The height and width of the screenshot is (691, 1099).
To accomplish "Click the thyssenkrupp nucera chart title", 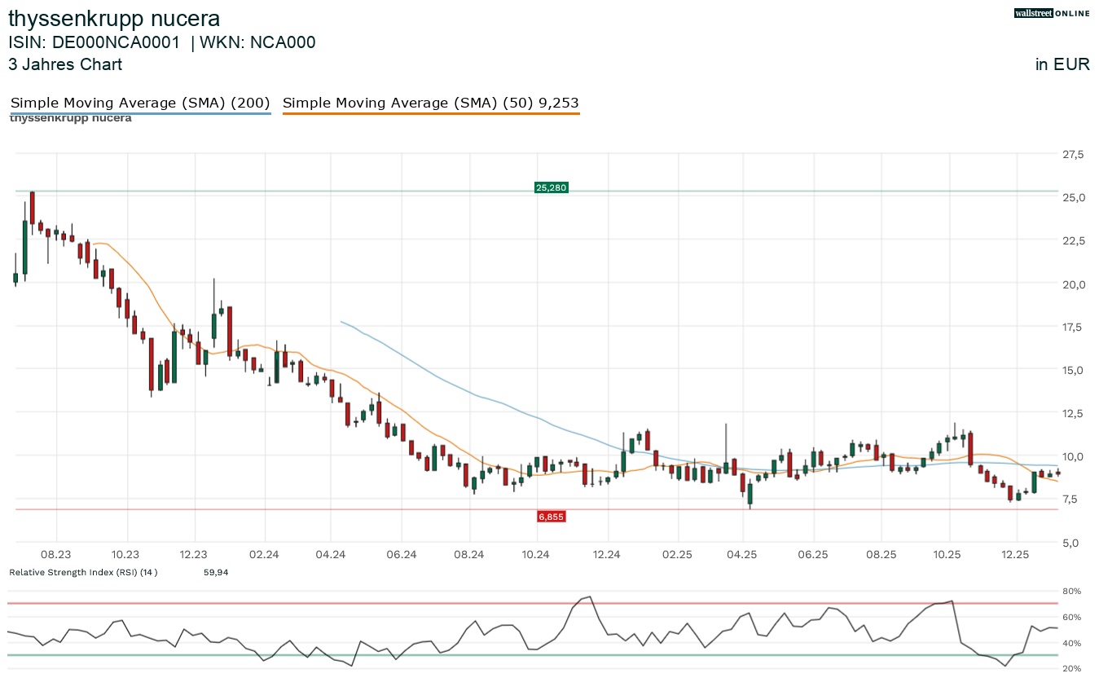I will point(114,19).
